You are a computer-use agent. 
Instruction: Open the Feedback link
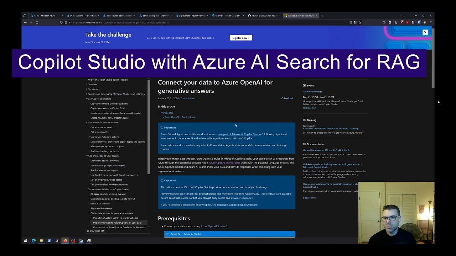pyautogui.click(x=287, y=98)
